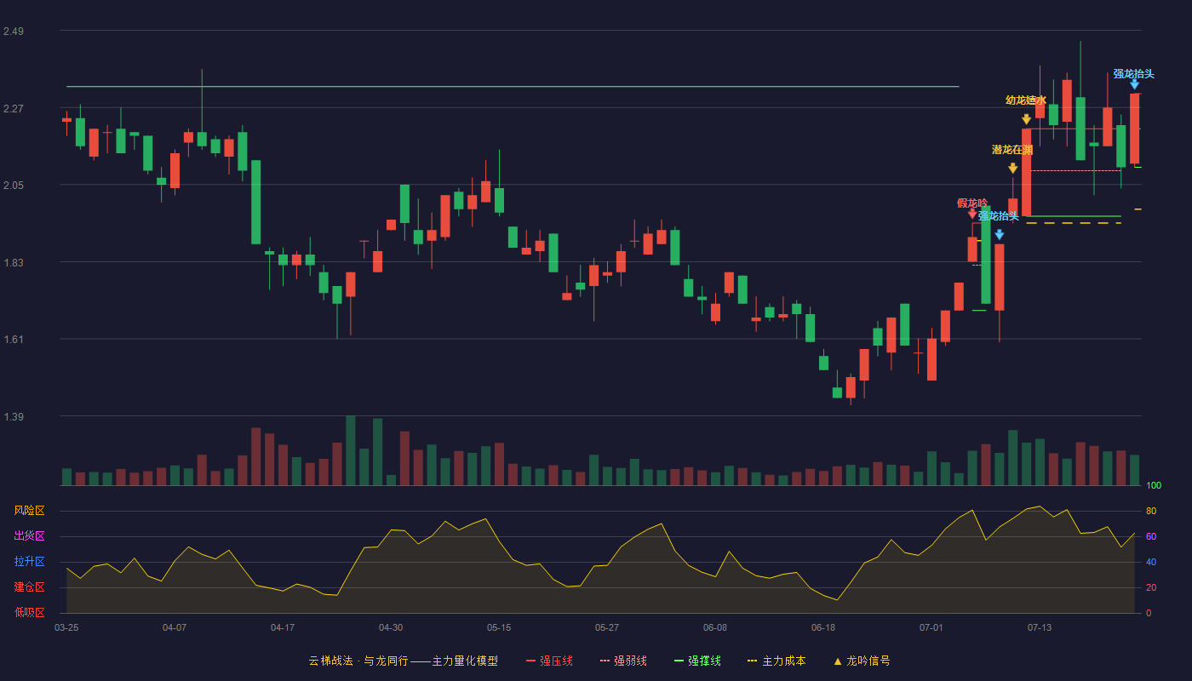
Task: Click the 07-01 date label
Action: coord(931,627)
